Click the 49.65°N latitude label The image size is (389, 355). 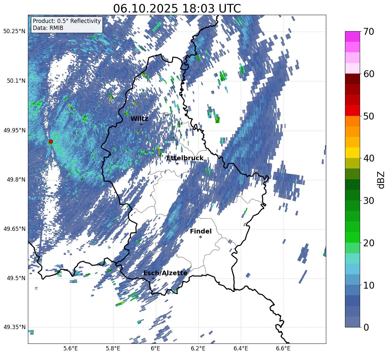coord(14,229)
